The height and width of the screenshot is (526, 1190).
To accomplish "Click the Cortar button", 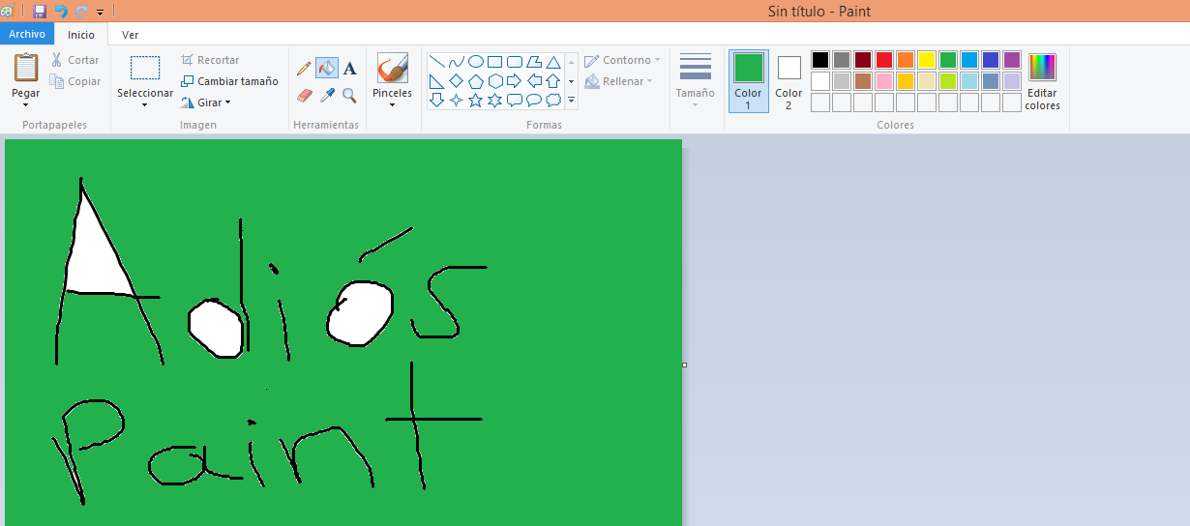I will click(75, 60).
